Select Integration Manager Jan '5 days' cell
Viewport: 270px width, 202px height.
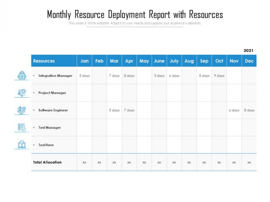(x=84, y=76)
